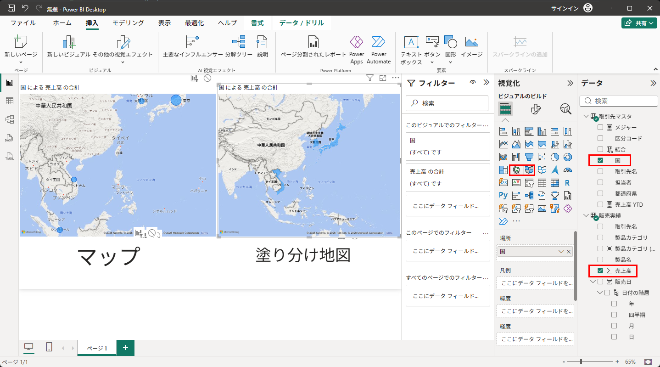The height and width of the screenshot is (367, 660).
Task: Open the データ / ドリル ribbon tab
Action: [x=302, y=23]
